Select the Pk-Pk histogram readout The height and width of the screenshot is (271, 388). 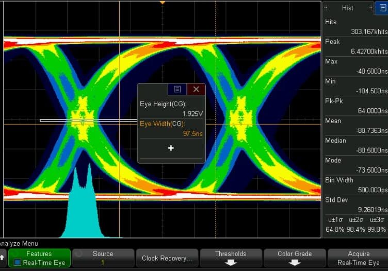(355, 106)
